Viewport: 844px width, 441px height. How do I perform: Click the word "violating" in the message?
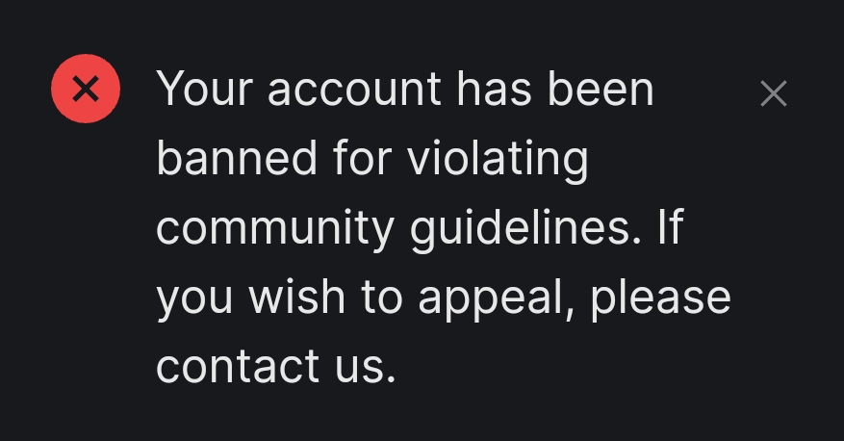click(x=498, y=159)
